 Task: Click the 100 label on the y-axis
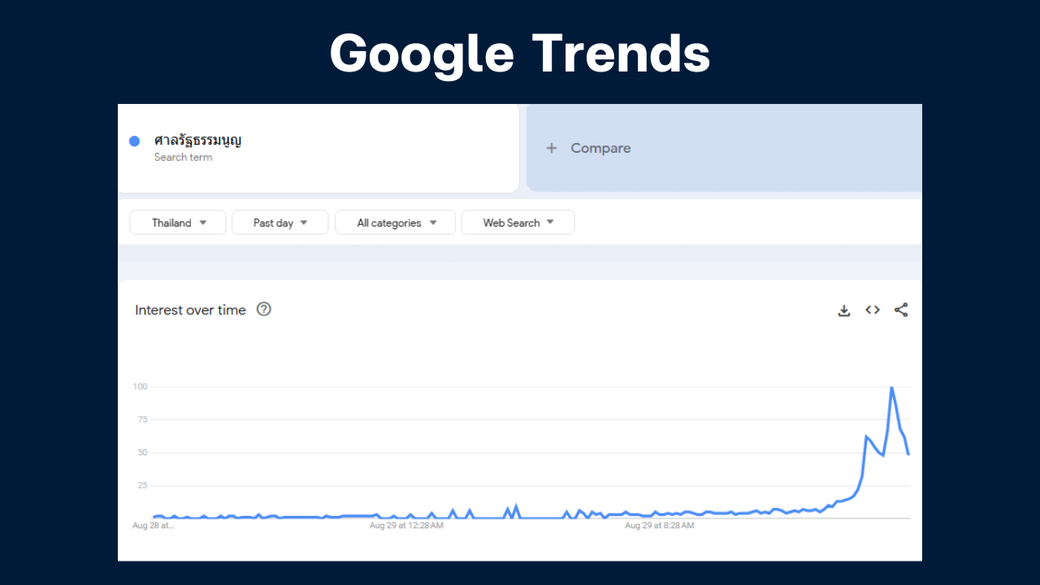pyautogui.click(x=140, y=387)
